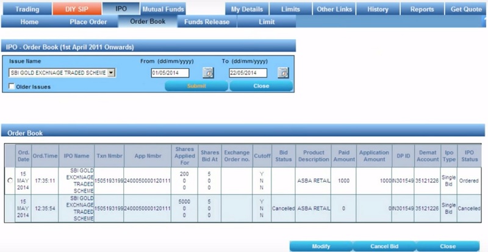Click the Ordered status cell
Viewport: 488px width, 252px height.
(469, 181)
